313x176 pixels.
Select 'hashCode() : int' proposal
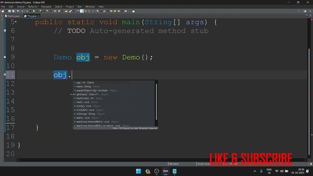[114, 98]
